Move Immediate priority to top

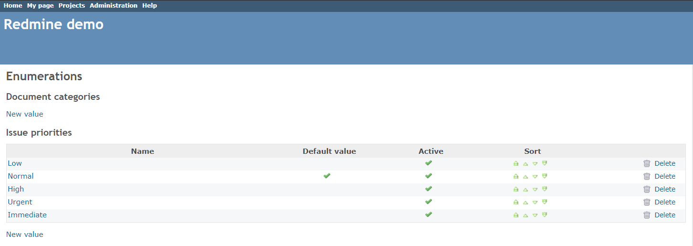coord(516,215)
